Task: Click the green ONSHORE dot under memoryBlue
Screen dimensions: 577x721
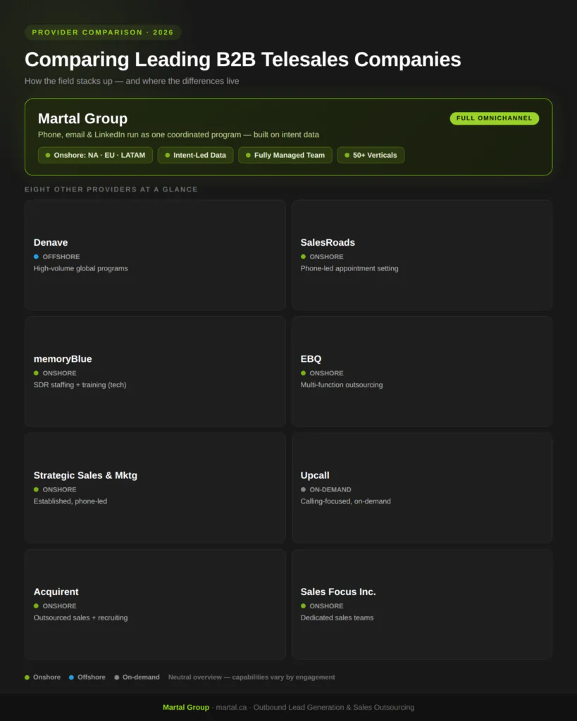Action: point(36,373)
